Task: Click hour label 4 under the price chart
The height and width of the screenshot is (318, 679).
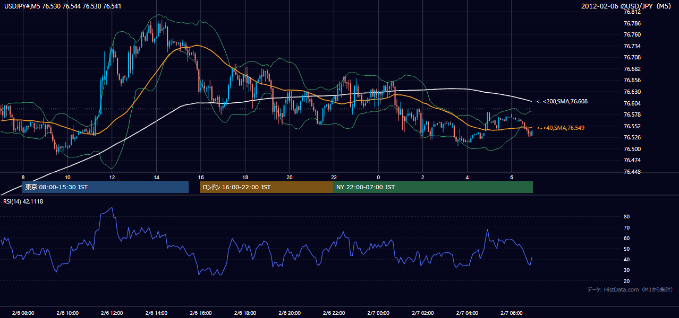Action: click(x=467, y=177)
